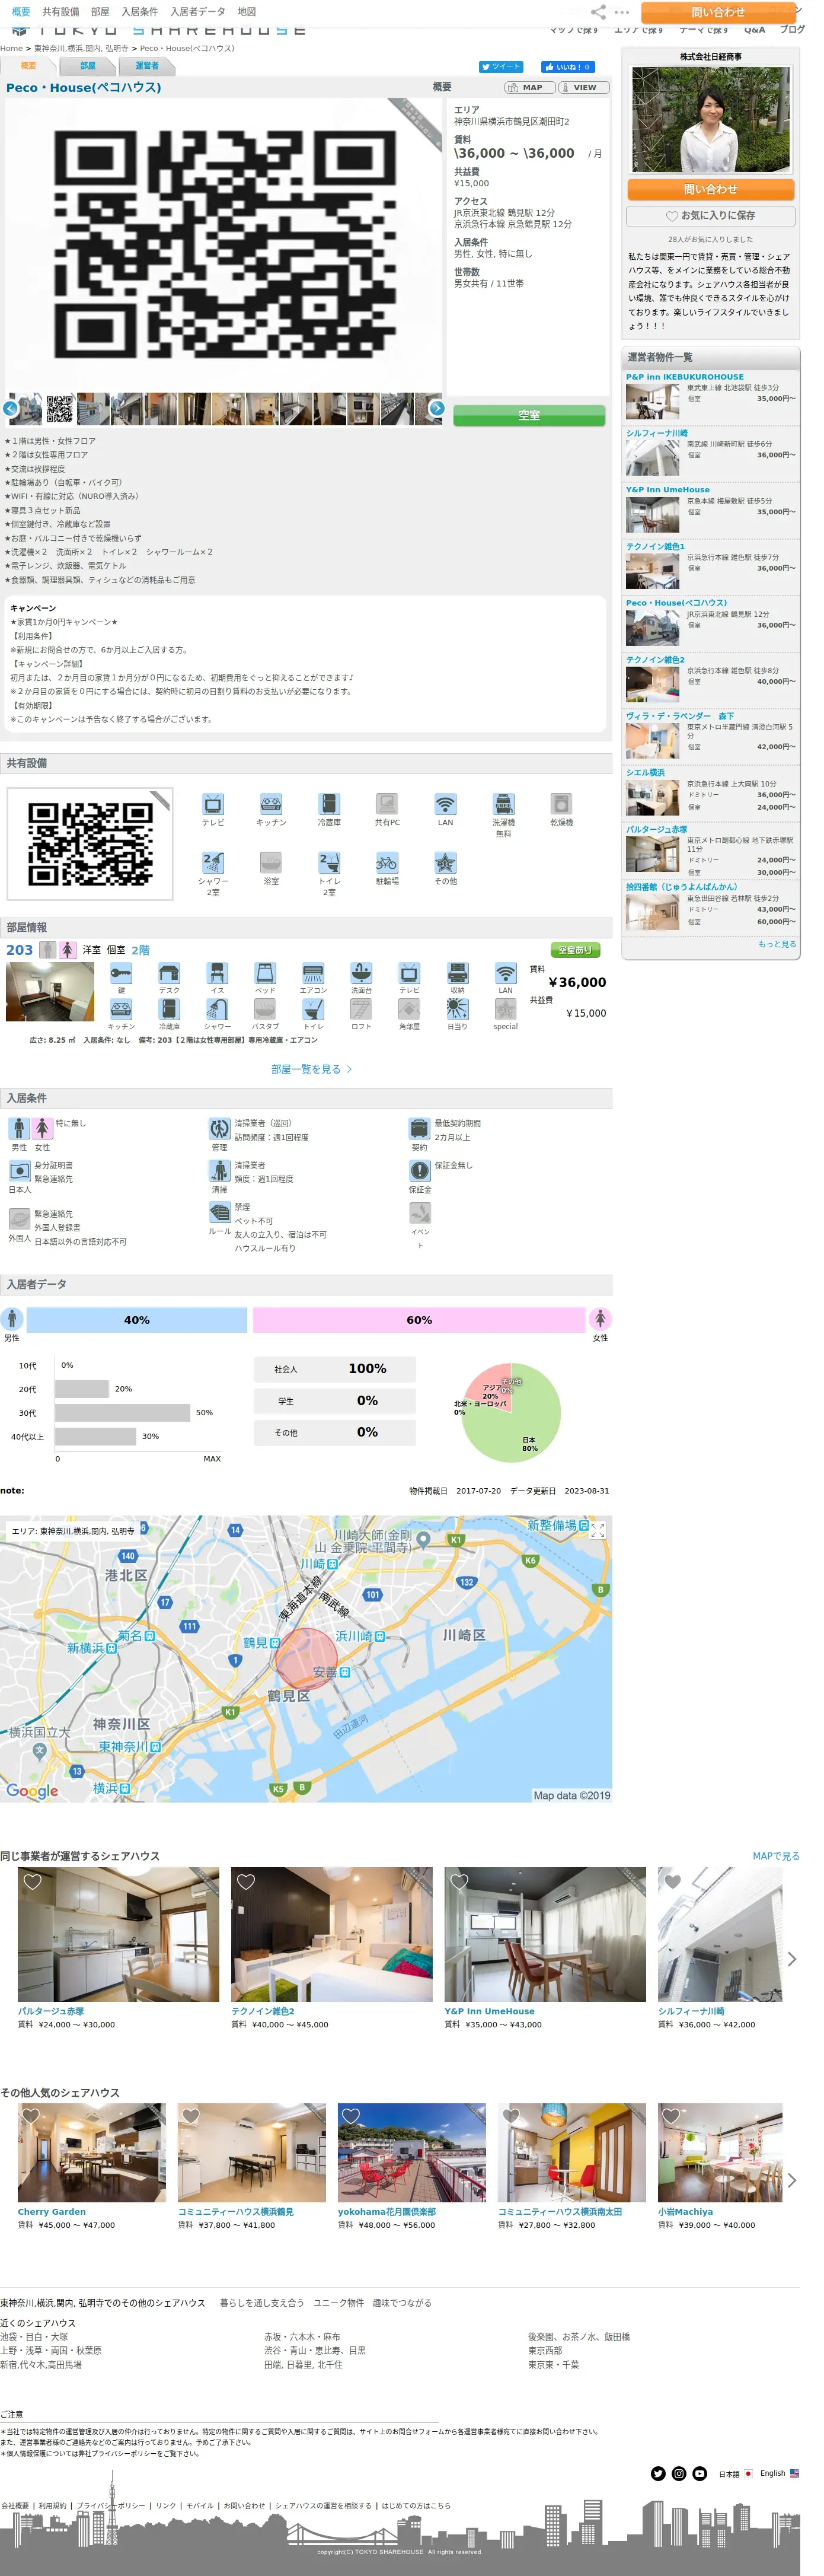Toggle favorite heart on Y&P Inn UmeHouse card

tap(459, 1882)
